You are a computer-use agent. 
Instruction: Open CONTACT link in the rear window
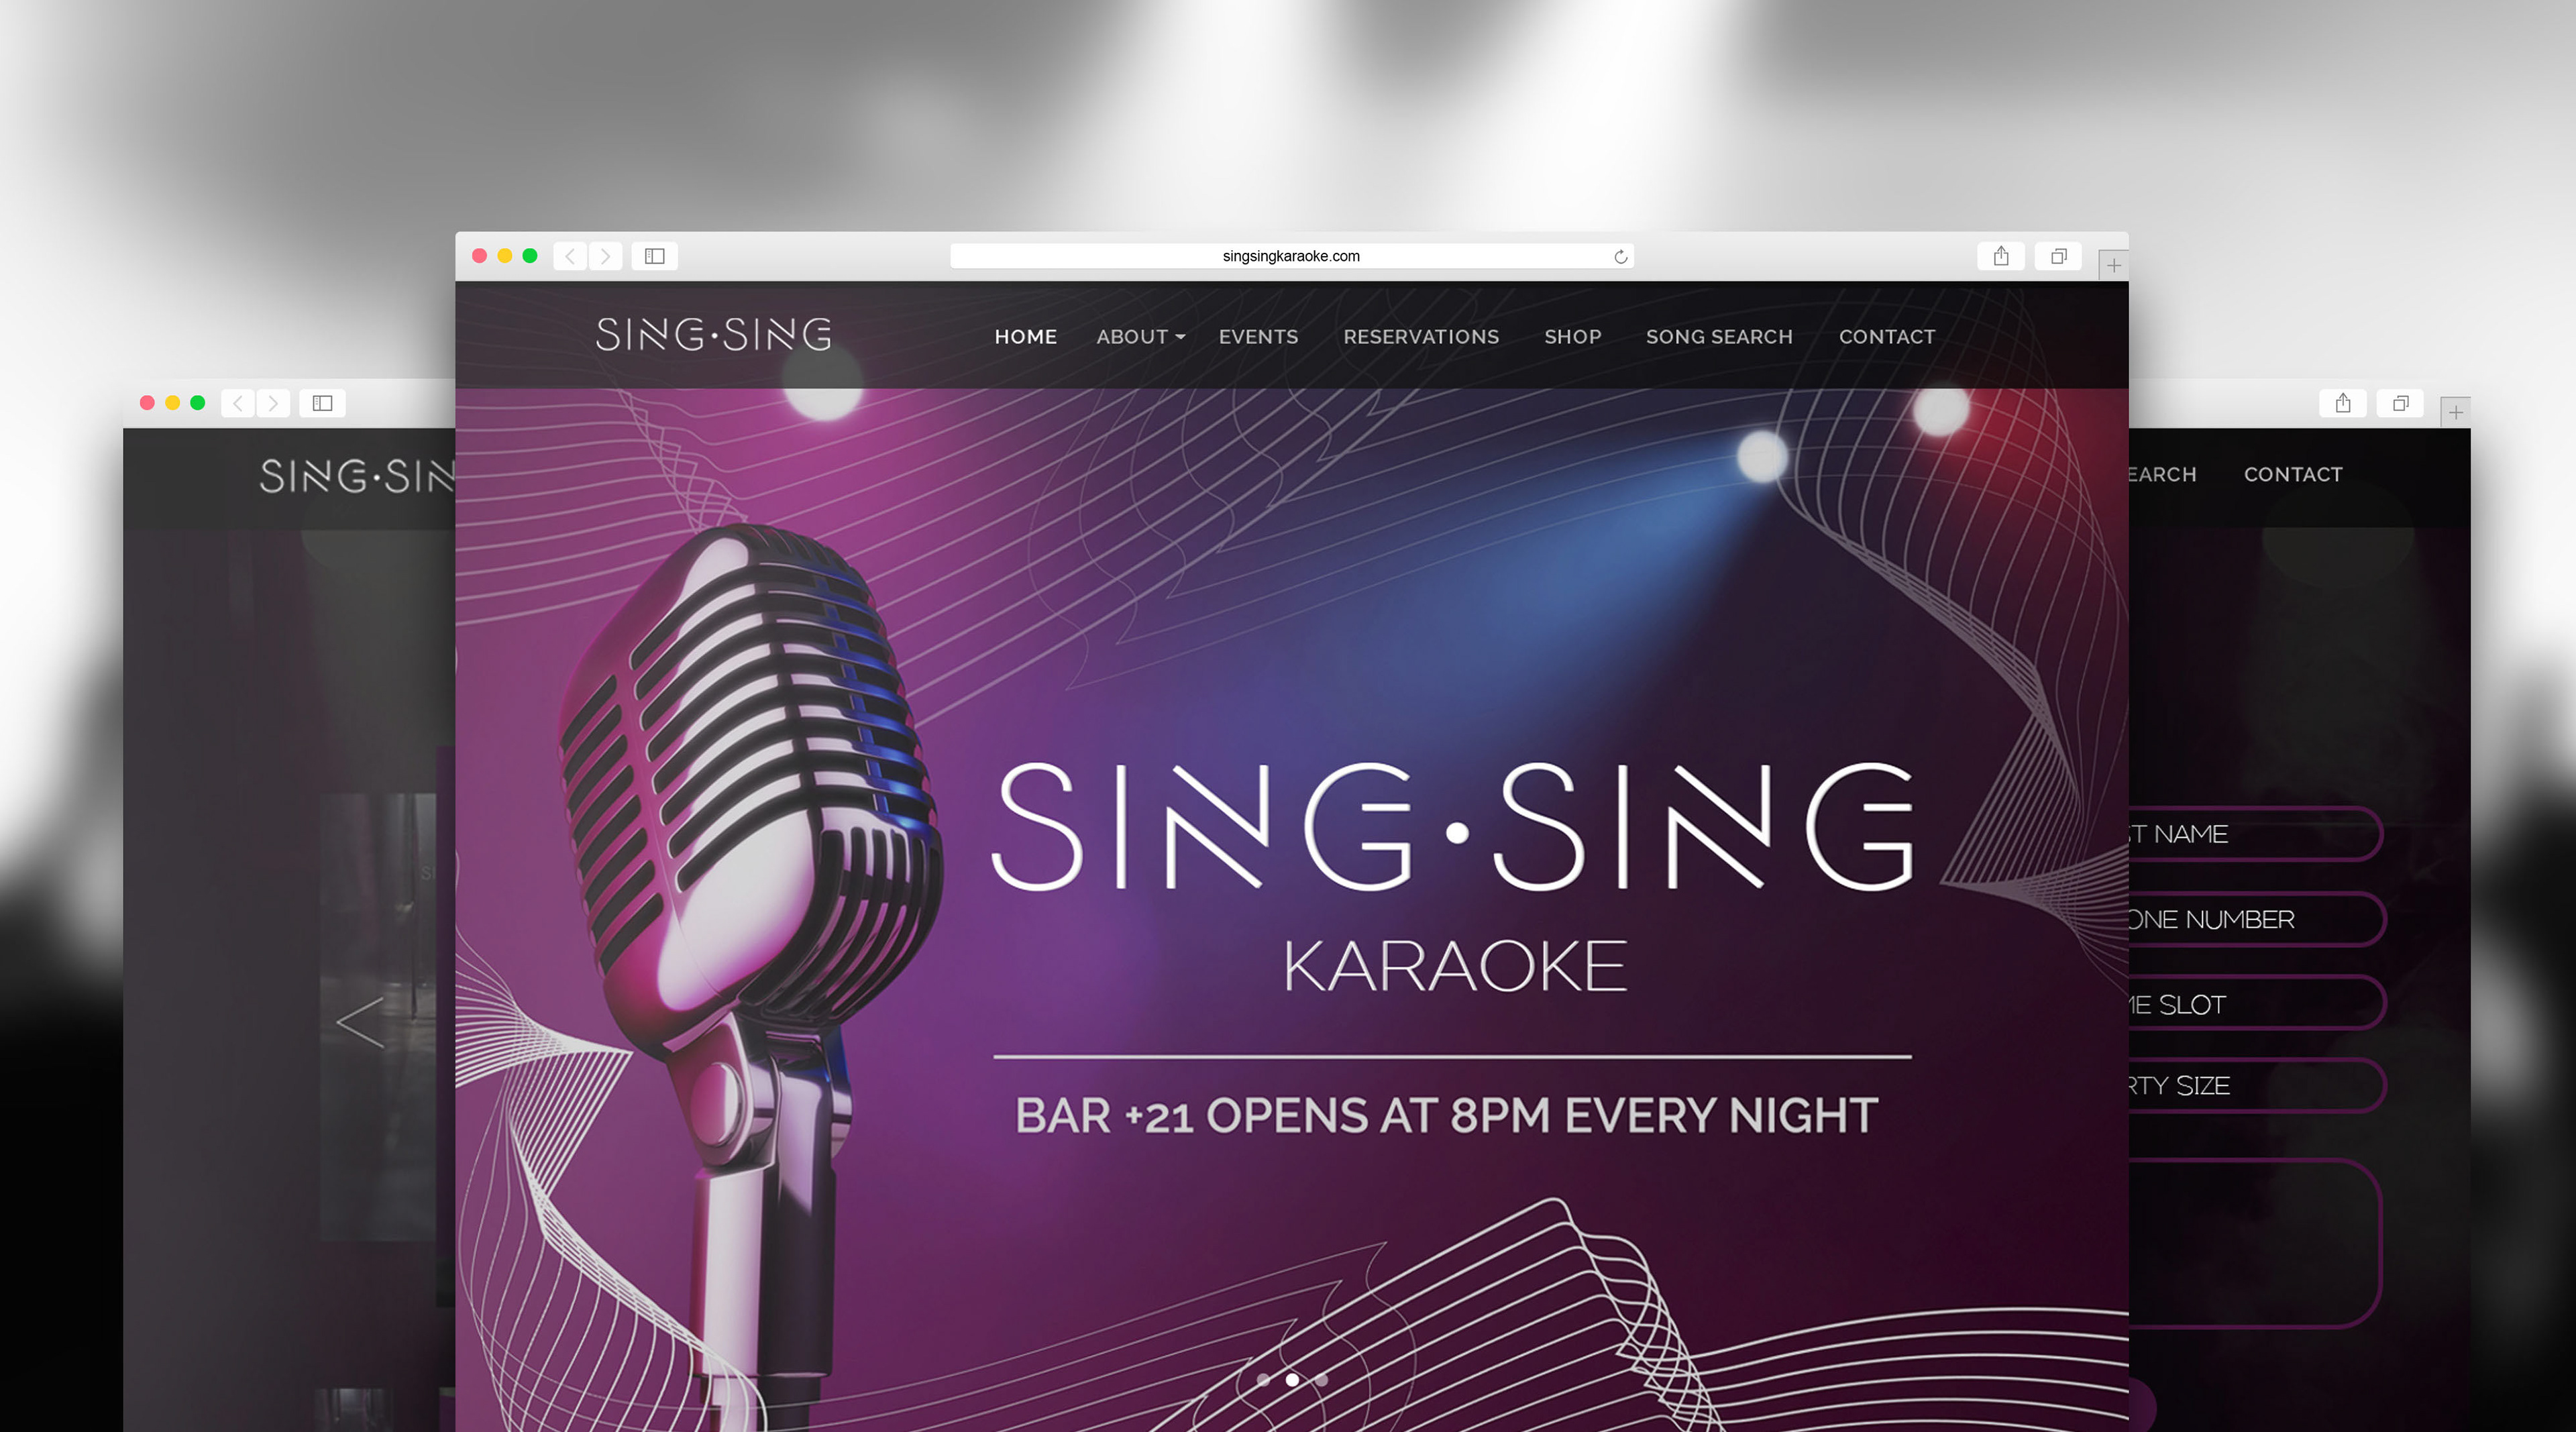click(x=2293, y=474)
